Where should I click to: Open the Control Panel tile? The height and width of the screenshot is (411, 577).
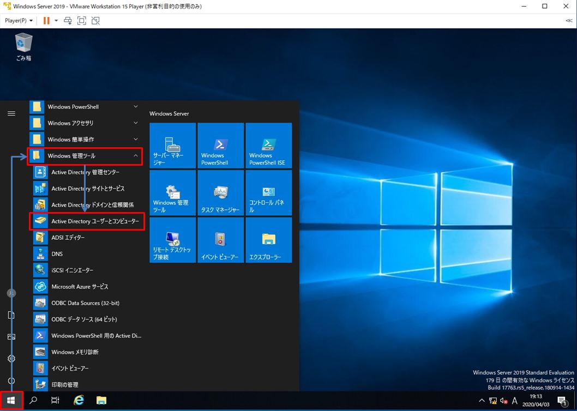pyautogui.click(x=269, y=193)
